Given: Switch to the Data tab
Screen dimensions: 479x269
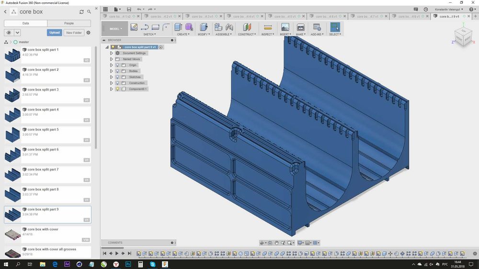Looking at the screenshot, I should [26, 23].
